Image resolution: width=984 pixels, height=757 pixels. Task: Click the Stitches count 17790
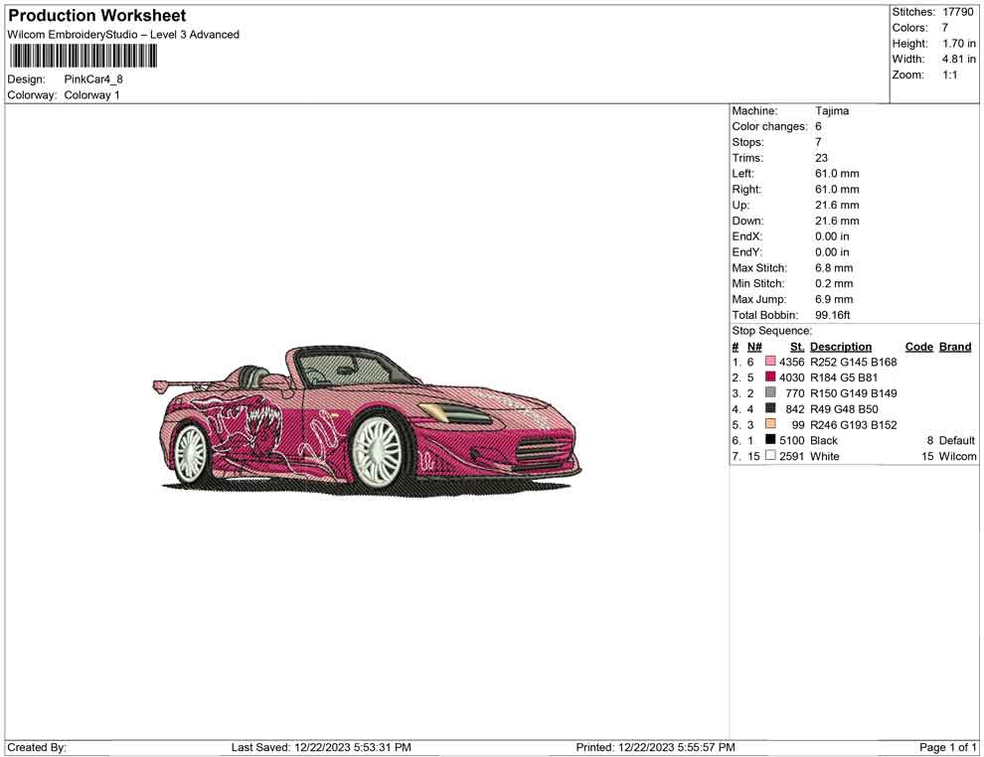(958, 12)
